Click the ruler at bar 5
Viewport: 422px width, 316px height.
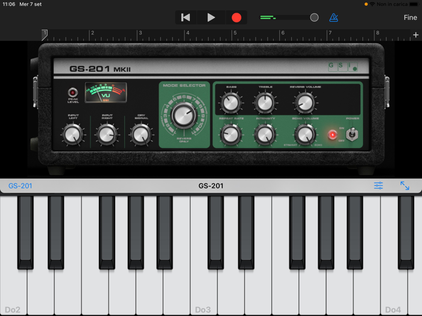235,33
